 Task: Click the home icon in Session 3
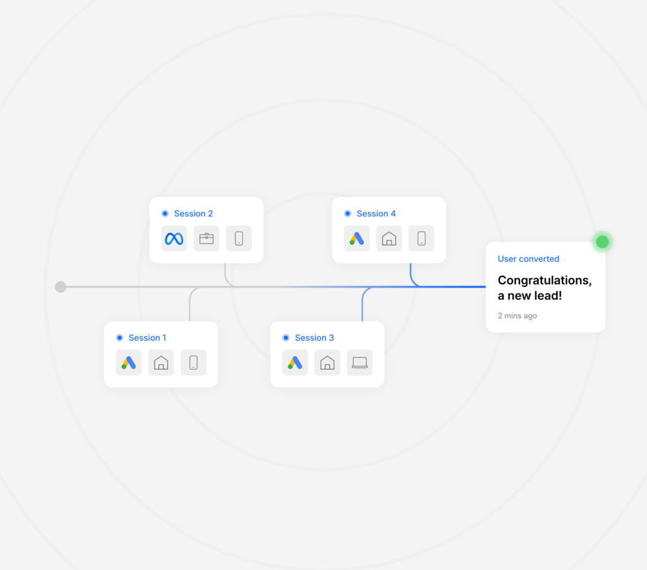[x=327, y=362]
